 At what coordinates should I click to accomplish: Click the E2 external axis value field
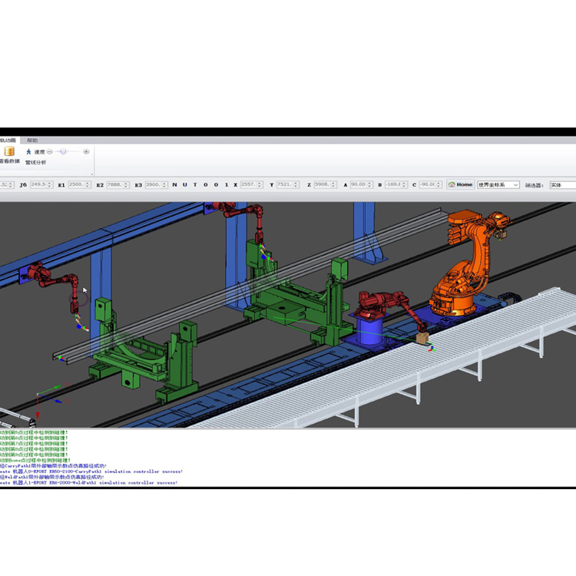click(117, 185)
